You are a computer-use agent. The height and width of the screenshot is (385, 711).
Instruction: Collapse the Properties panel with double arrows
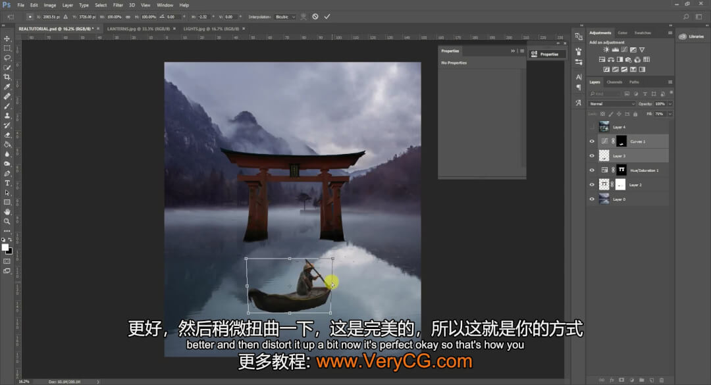click(513, 51)
